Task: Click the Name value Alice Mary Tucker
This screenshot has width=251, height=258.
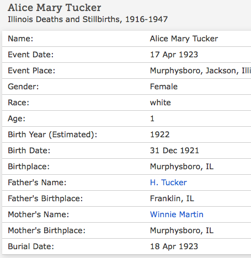Action: pyautogui.click(x=184, y=39)
